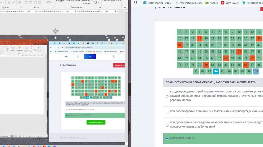Go to orange question 31 in large grid
This screenshot has height=147, width=263.
pyautogui.click(x=180, y=45)
